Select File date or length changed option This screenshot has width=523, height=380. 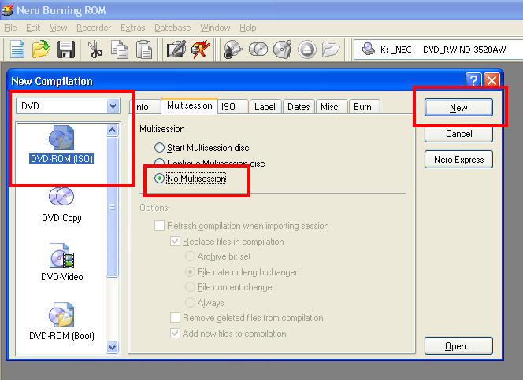pyautogui.click(x=242, y=272)
